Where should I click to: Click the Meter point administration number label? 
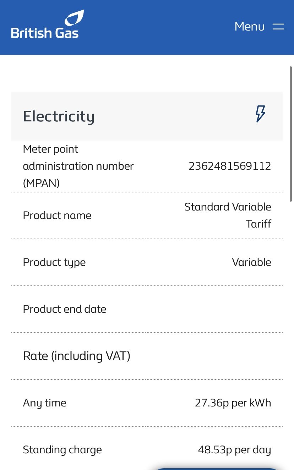[78, 166]
